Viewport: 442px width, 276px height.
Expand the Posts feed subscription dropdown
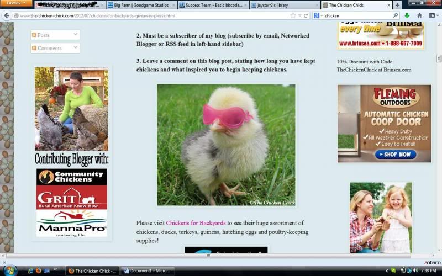point(76,34)
